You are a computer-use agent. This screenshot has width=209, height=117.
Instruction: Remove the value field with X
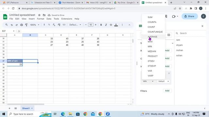coord(169,73)
